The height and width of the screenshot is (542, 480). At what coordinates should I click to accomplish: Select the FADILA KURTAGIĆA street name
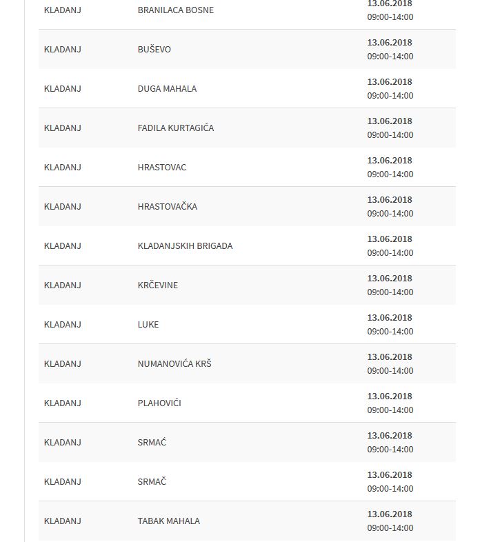click(175, 128)
